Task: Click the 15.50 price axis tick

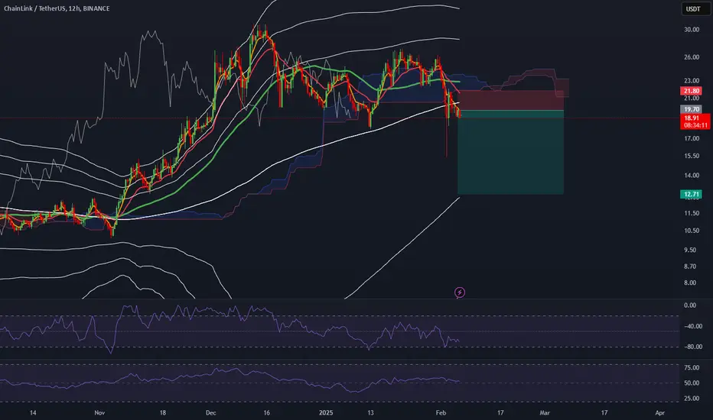Action: coord(692,156)
